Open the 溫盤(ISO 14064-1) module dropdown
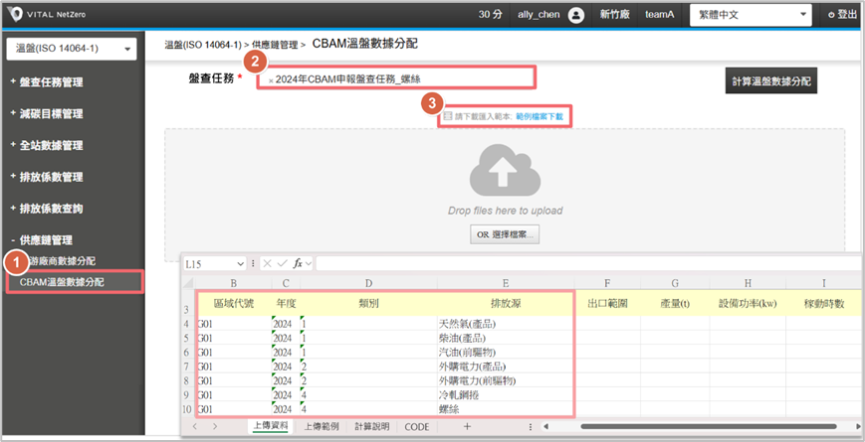Screen dimensions: 865x442 tap(71, 50)
